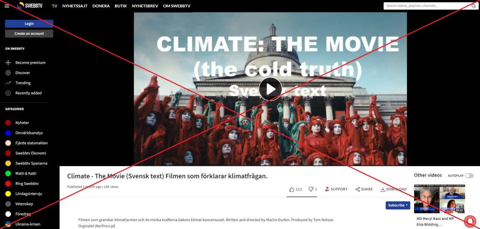This screenshot has width=480, height=229.
Task: Play the Climate The Movie video
Action: click(270, 89)
